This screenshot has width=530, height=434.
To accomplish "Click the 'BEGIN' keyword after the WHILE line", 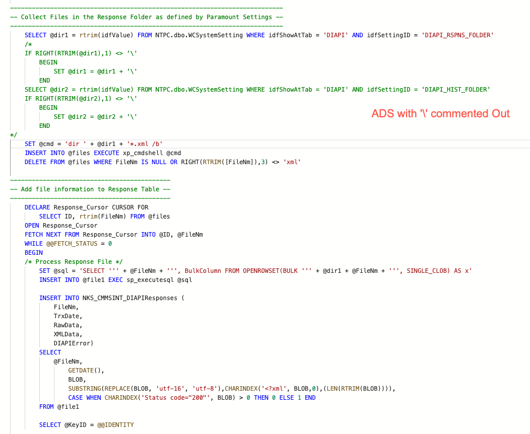I will 34,253.
